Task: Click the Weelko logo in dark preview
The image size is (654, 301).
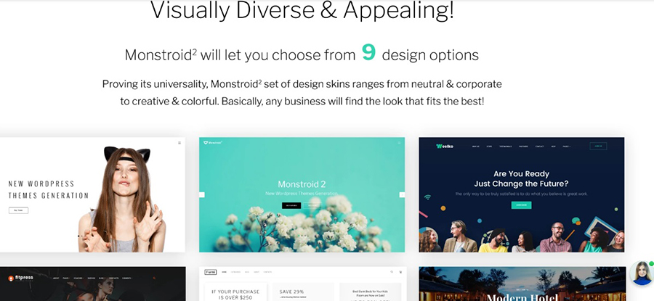Action: [x=445, y=146]
